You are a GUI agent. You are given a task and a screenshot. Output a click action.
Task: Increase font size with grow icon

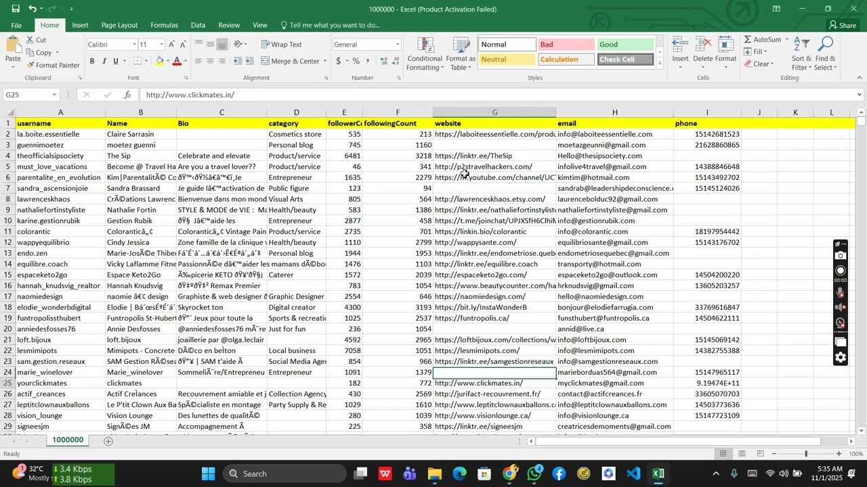tap(172, 45)
